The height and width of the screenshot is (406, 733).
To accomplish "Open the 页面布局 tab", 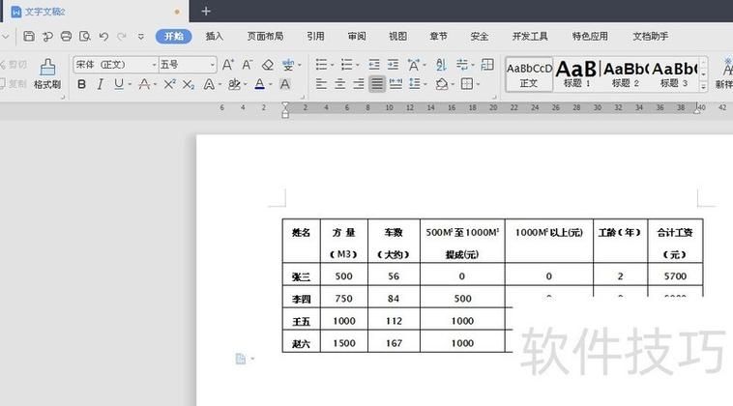I will click(x=265, y=37).
